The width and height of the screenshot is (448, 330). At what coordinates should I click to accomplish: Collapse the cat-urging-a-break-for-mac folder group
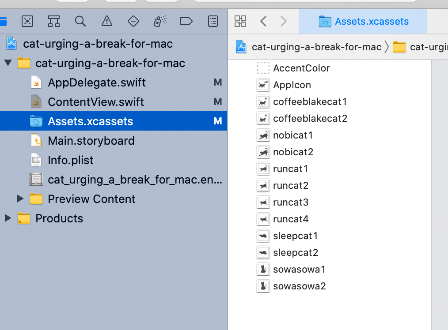(x=8, y=63)
